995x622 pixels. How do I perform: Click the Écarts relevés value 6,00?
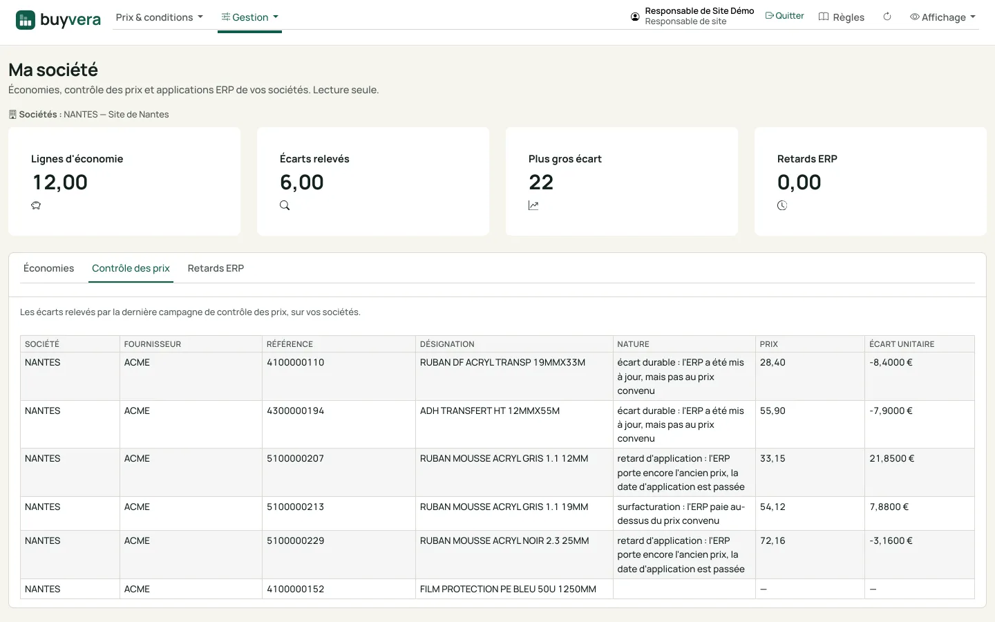pos(302,182)
